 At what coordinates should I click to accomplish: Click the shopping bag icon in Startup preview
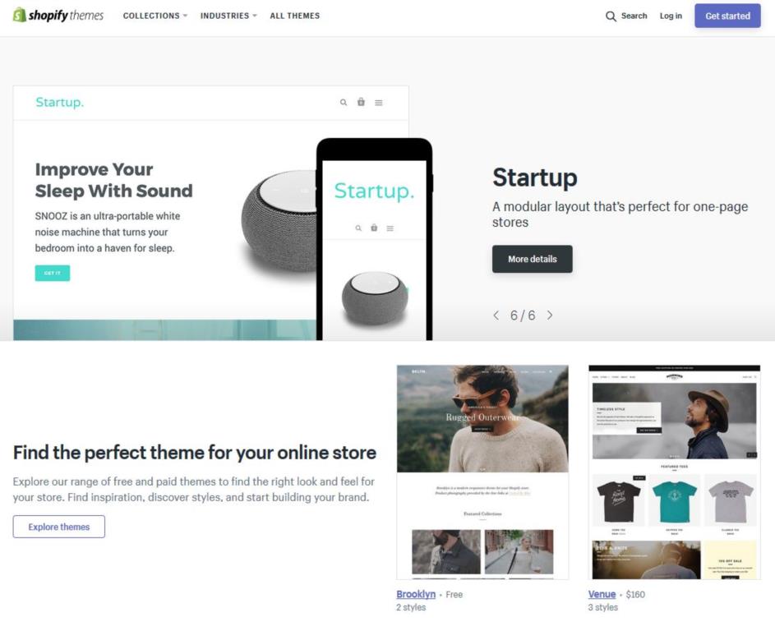[362, 102]
